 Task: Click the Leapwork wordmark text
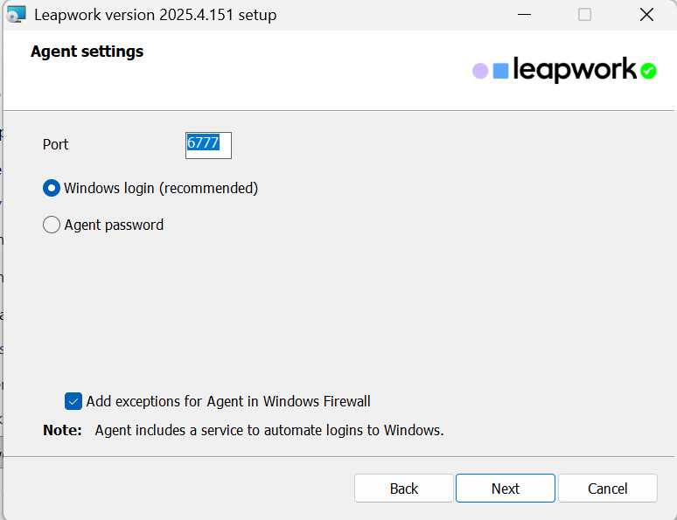575,70
